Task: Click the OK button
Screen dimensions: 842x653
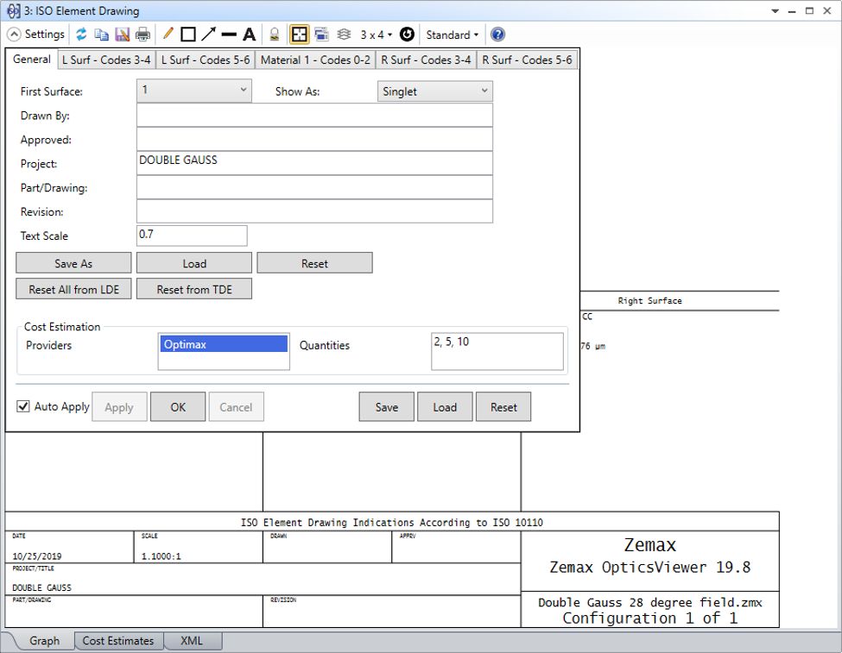Action: [x=178, y=407]
